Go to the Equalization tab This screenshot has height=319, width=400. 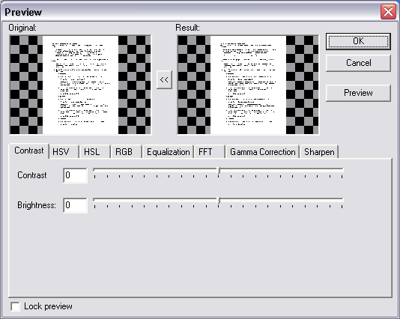point(168,152)
